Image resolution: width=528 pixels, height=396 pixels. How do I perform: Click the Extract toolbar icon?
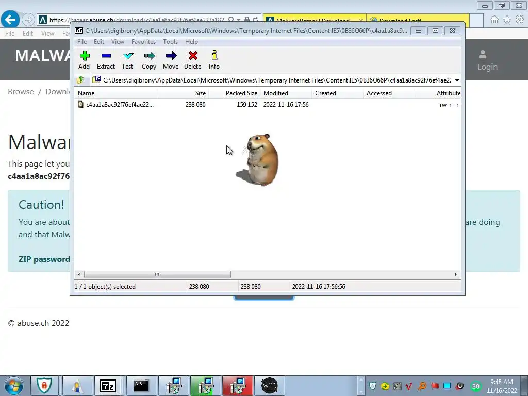click(x=106, y=60)
